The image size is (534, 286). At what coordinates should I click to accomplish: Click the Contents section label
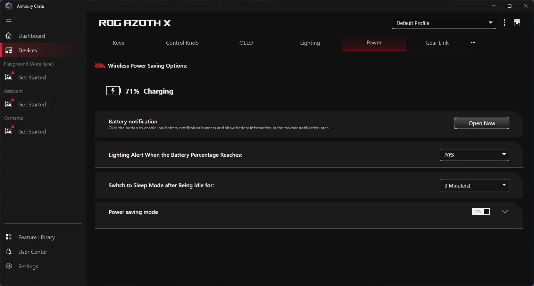(14, 118)
